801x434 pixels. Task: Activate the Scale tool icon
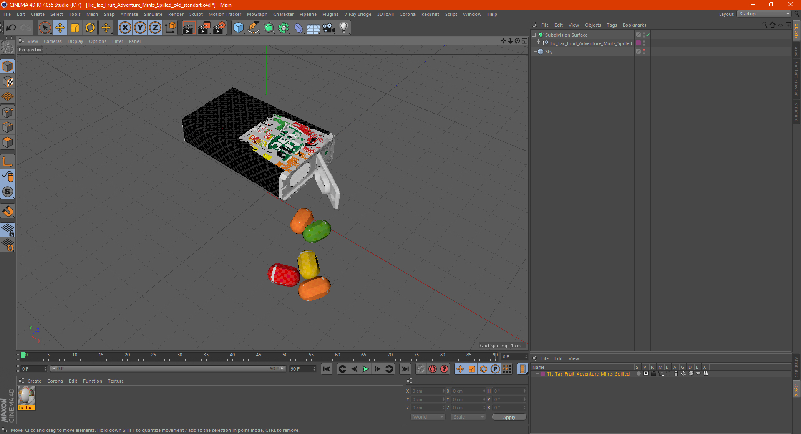75,28
